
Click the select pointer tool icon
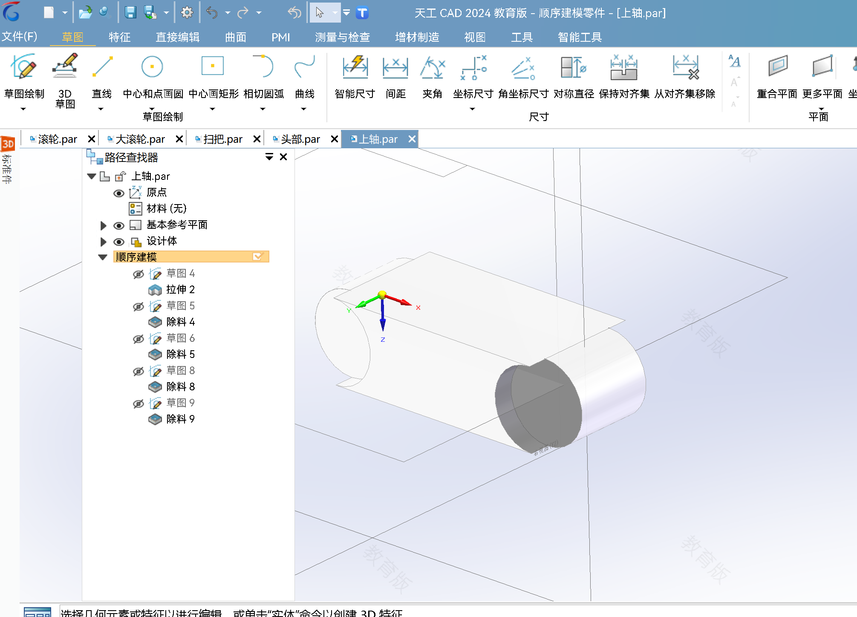pos(320,13)
